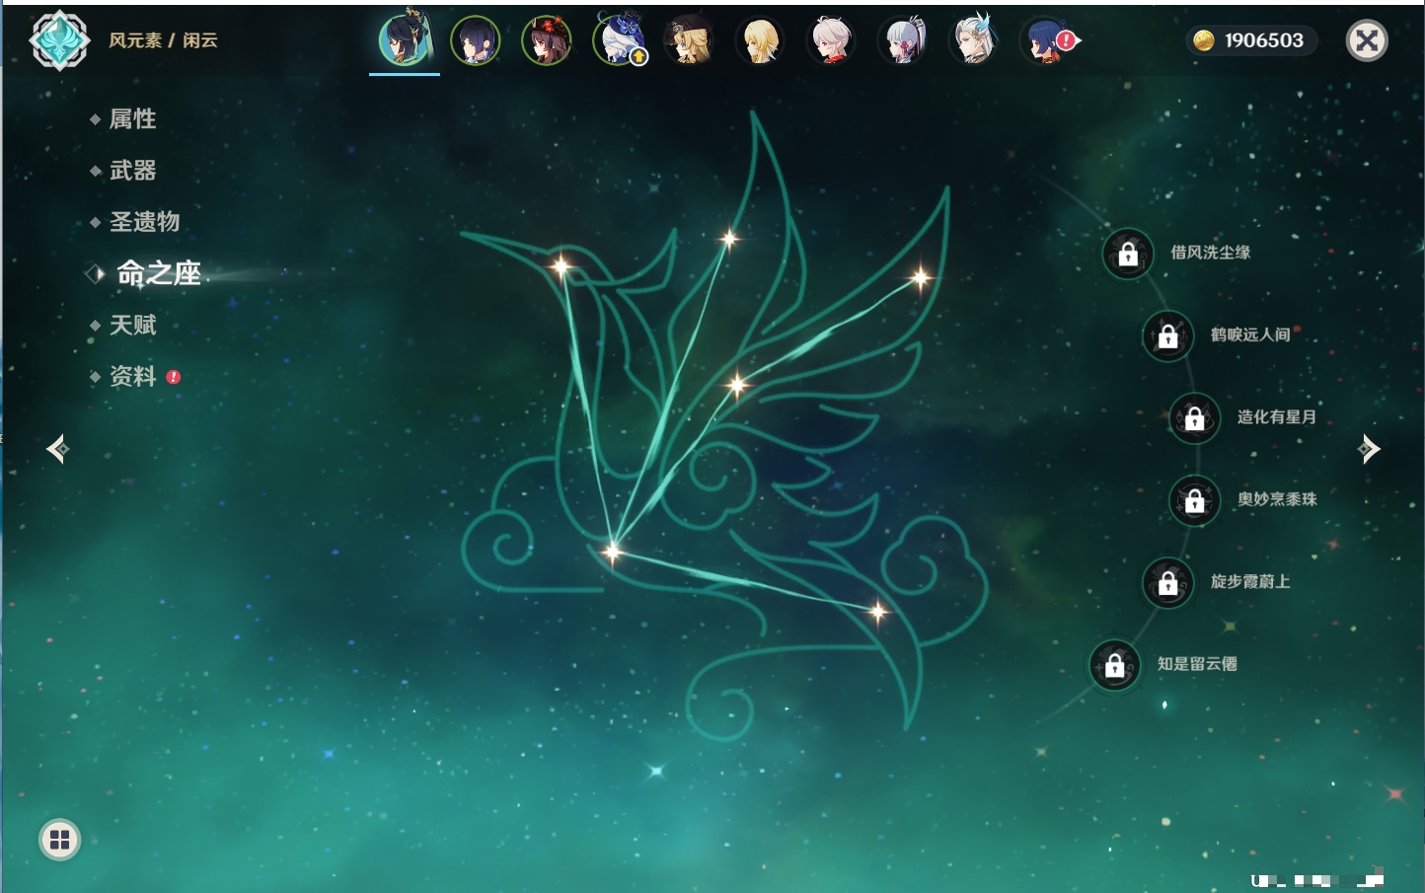The image size is (1425, 893).
Task: Go to the next character with the right arrow
Action: [1369, 449]
